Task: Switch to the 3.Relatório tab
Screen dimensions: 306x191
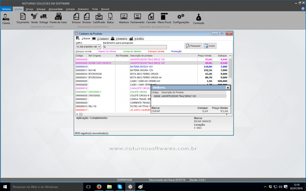Action: point(119,38)
